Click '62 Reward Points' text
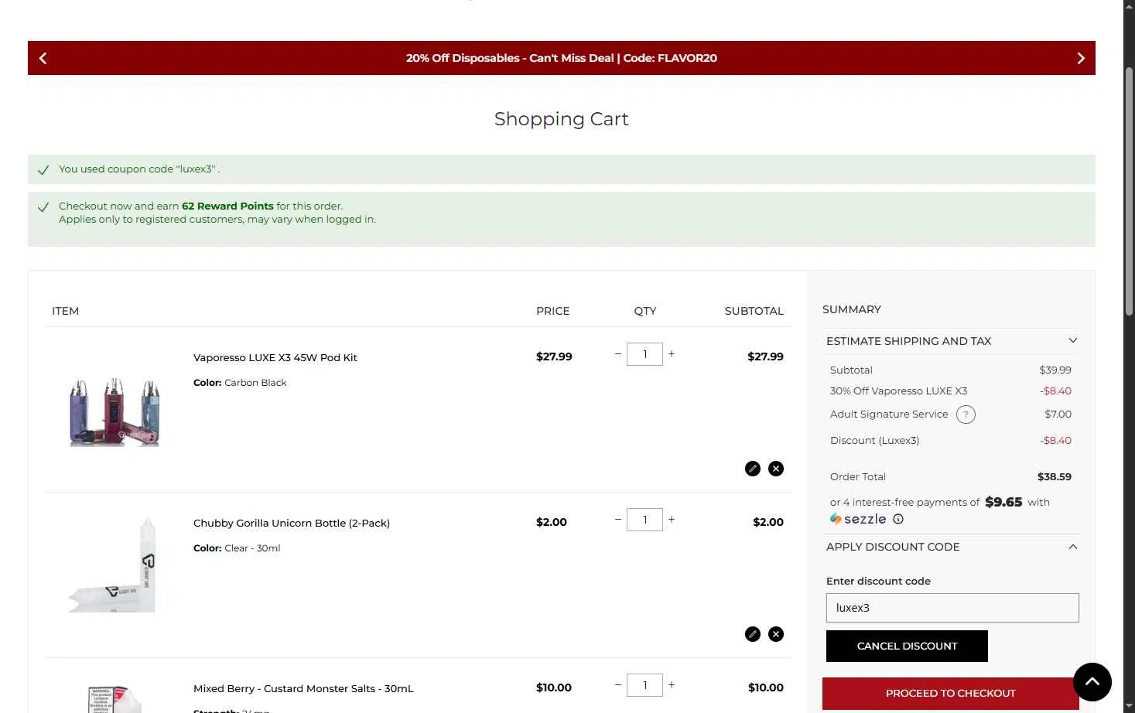 227,206
